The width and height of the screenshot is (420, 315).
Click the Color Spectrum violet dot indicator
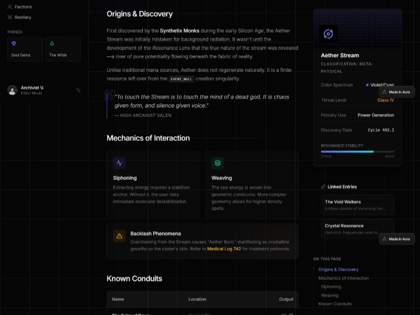tap(367, 85)
